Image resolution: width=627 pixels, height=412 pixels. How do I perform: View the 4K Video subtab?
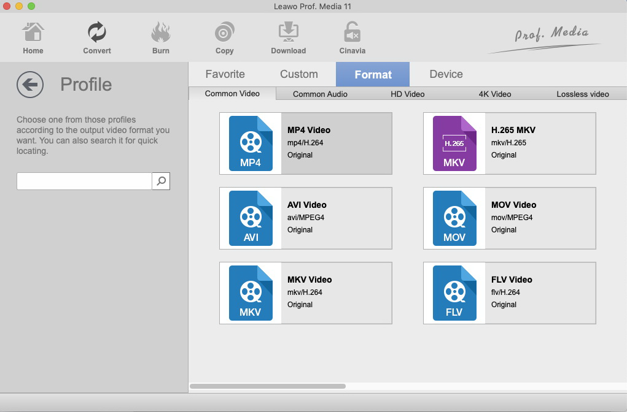point(494,94)
